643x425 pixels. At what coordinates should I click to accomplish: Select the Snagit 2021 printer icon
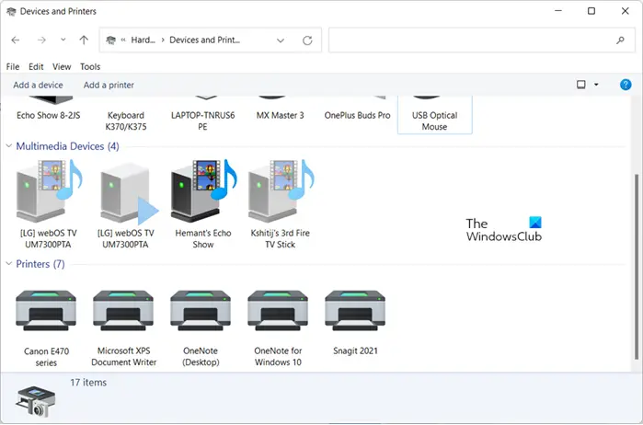355,311
